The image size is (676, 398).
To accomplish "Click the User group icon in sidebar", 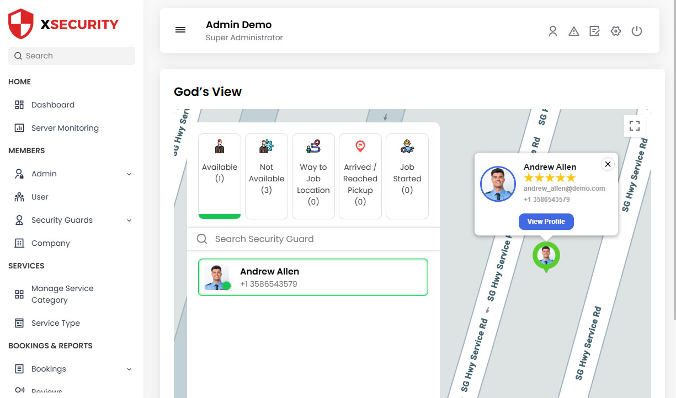I will pyautogui.click(x=19, y=197).
